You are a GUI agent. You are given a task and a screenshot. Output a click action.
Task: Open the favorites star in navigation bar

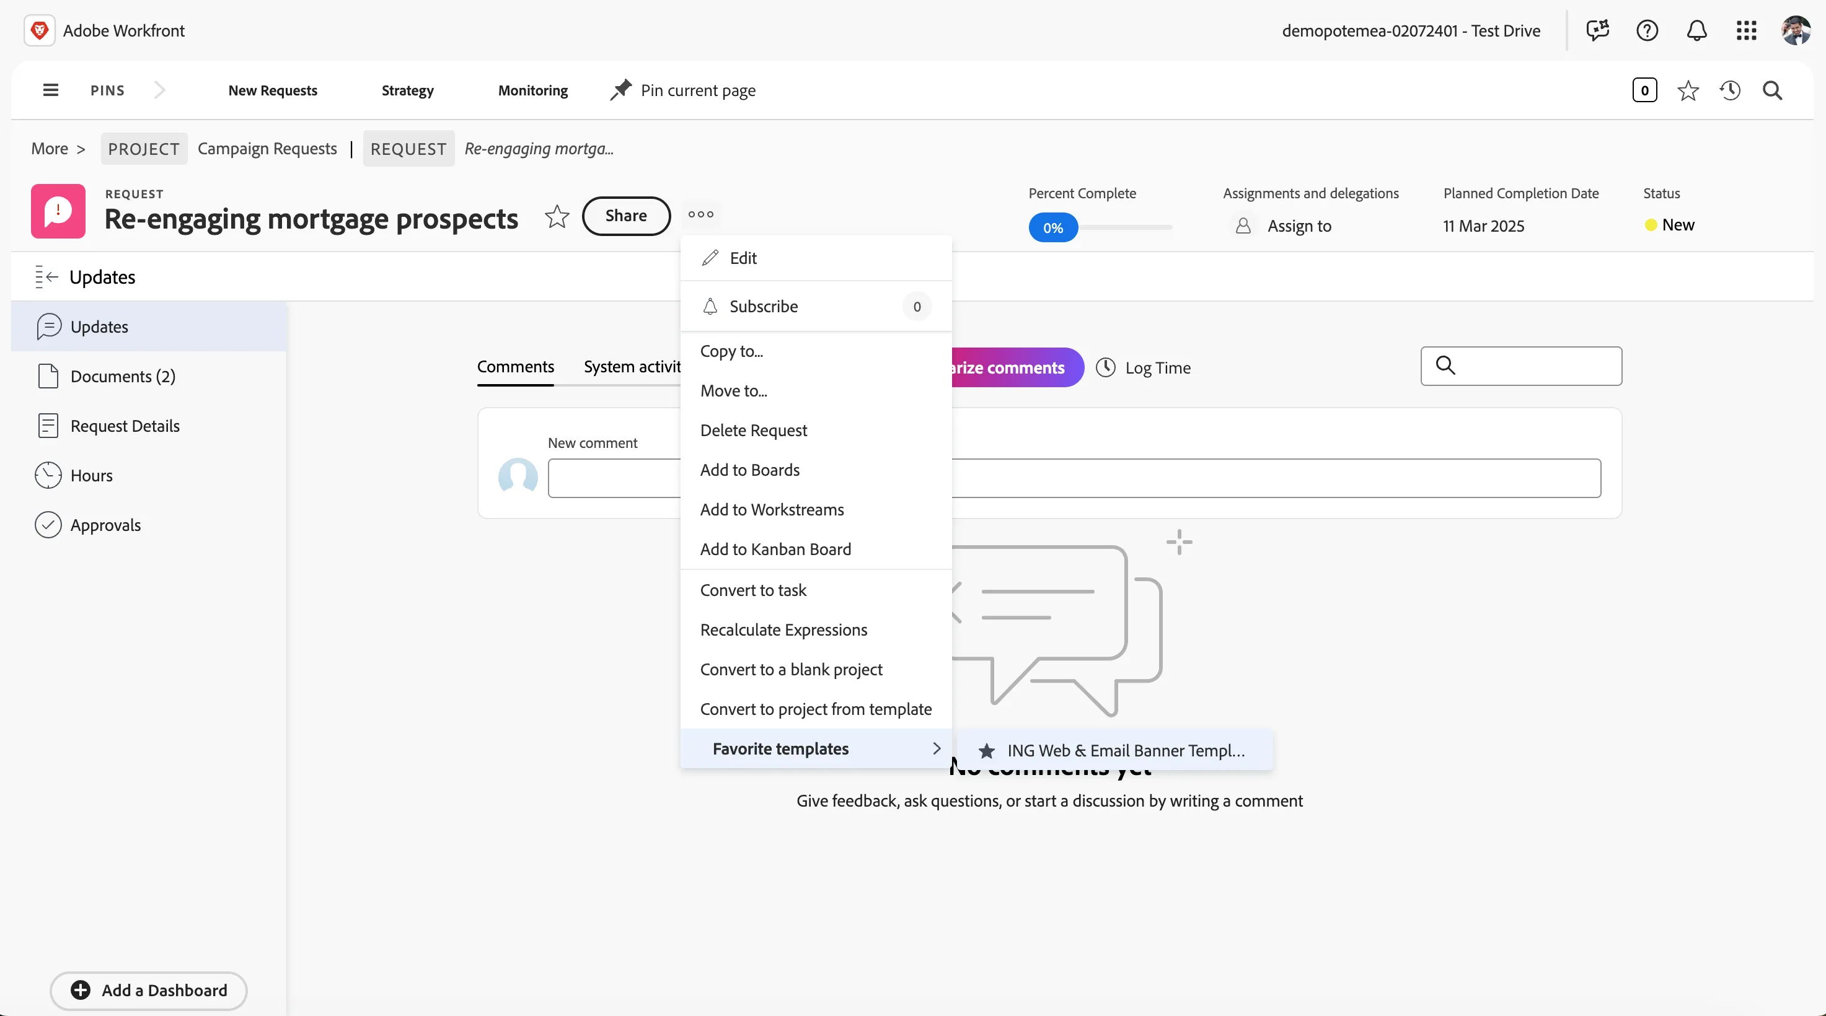(x=1688, y=90)
